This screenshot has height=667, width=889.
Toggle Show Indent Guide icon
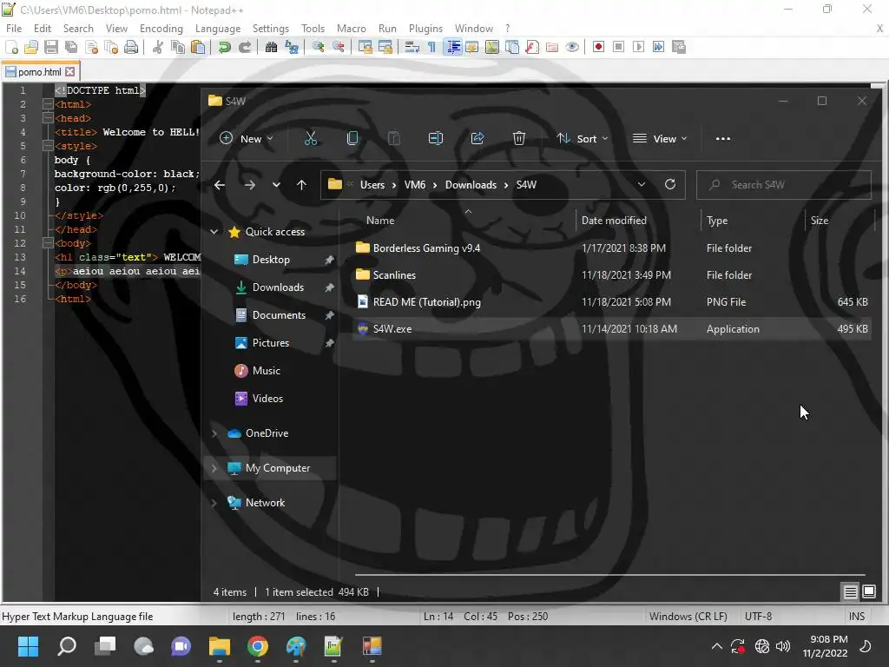[453, 47]
